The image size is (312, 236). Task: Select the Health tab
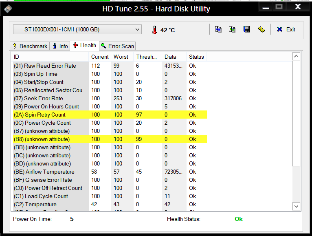point(85,45)
